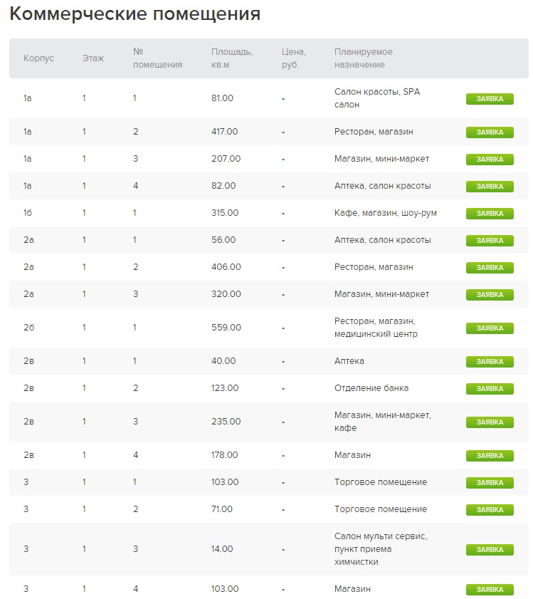Click the price dash in the 559.00 row
Viewport: 533px width, 599px height.
[283, 328]
